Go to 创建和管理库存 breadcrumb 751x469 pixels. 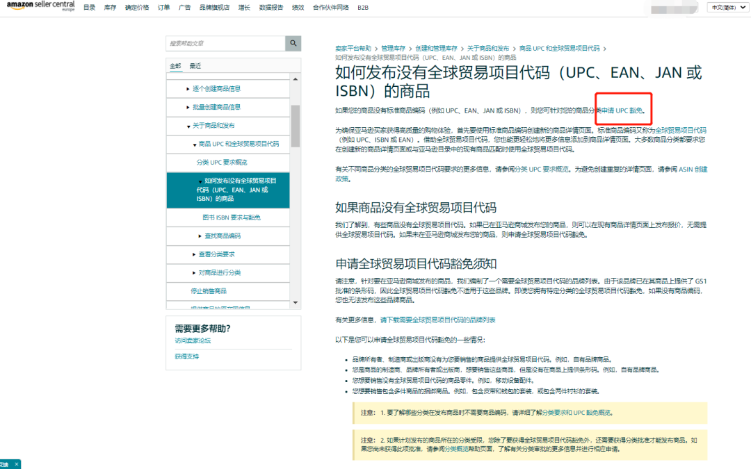[436, 49]
